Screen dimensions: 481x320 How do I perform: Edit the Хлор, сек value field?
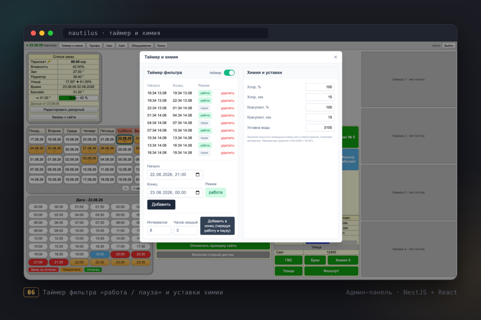point(320,97)
